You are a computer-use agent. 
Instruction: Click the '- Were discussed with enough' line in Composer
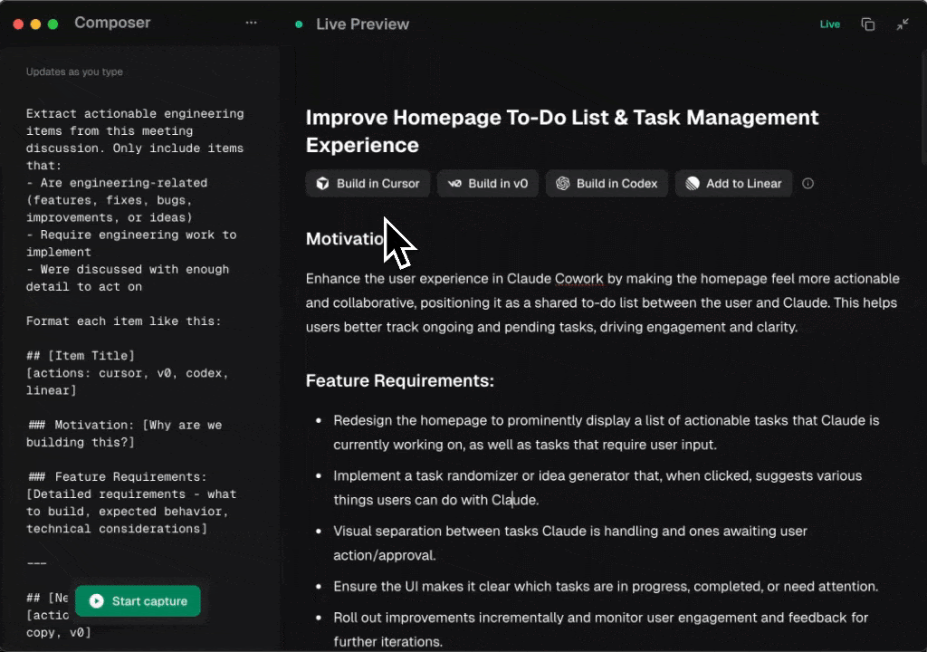pos(128,269)
